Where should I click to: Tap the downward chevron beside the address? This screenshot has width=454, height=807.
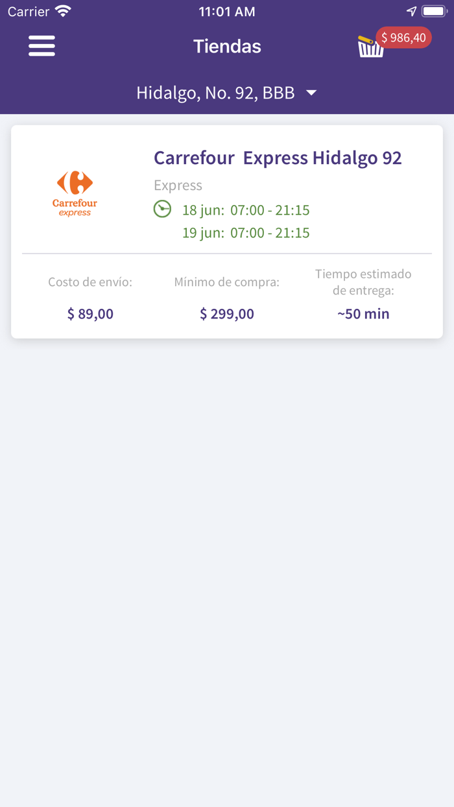click(311, 93)
